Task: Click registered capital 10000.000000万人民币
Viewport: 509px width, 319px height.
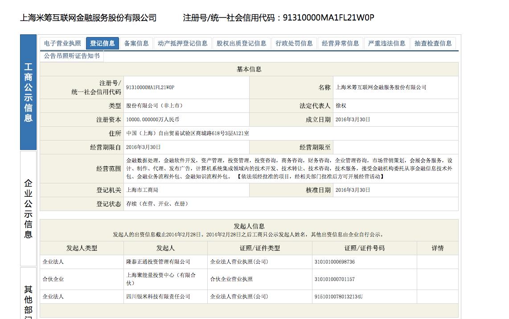Action: tap(152, 120)
